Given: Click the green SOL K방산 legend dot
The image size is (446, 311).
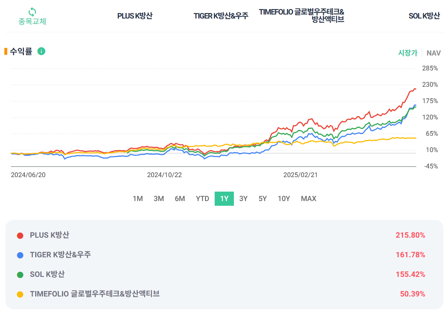Looking at the screenshot, I should 20,275.
